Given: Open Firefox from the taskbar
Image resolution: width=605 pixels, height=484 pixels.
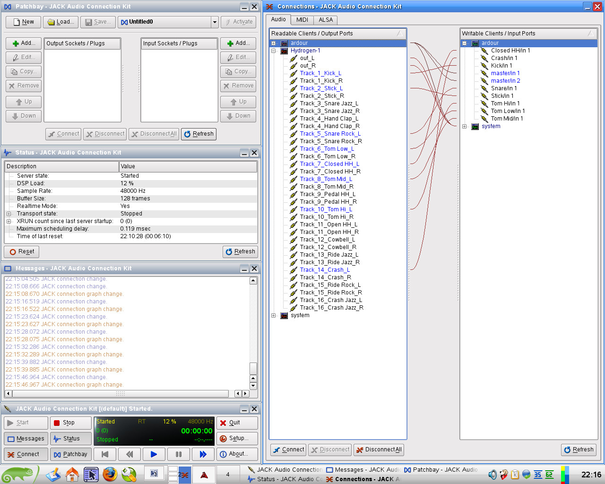Looking at the screenshot, I should [x=110, y=474].
